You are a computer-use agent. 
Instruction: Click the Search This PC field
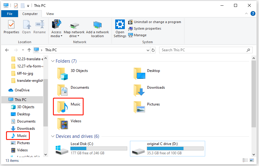pos(203,50)
